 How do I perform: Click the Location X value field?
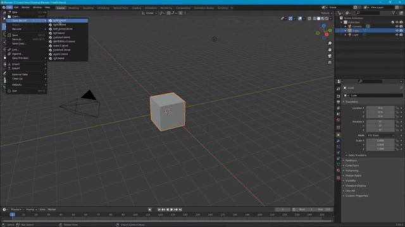coord(380,108)
